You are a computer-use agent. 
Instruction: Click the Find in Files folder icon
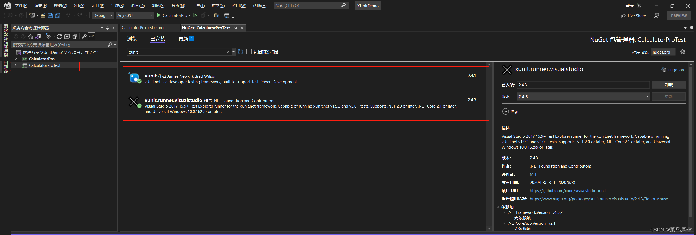[217, 15]
